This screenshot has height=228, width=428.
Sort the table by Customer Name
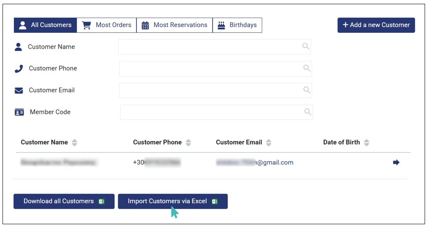pyautogui.click(x=74, y=142)
